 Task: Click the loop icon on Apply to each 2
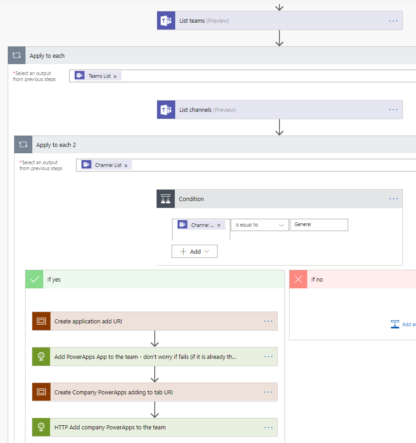(x=23, y=145)
